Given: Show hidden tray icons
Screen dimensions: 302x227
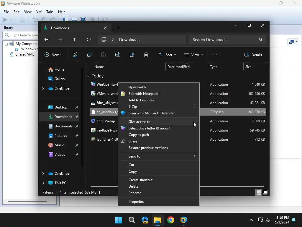Looking at the screenshot, I should (x=251, y=220).
